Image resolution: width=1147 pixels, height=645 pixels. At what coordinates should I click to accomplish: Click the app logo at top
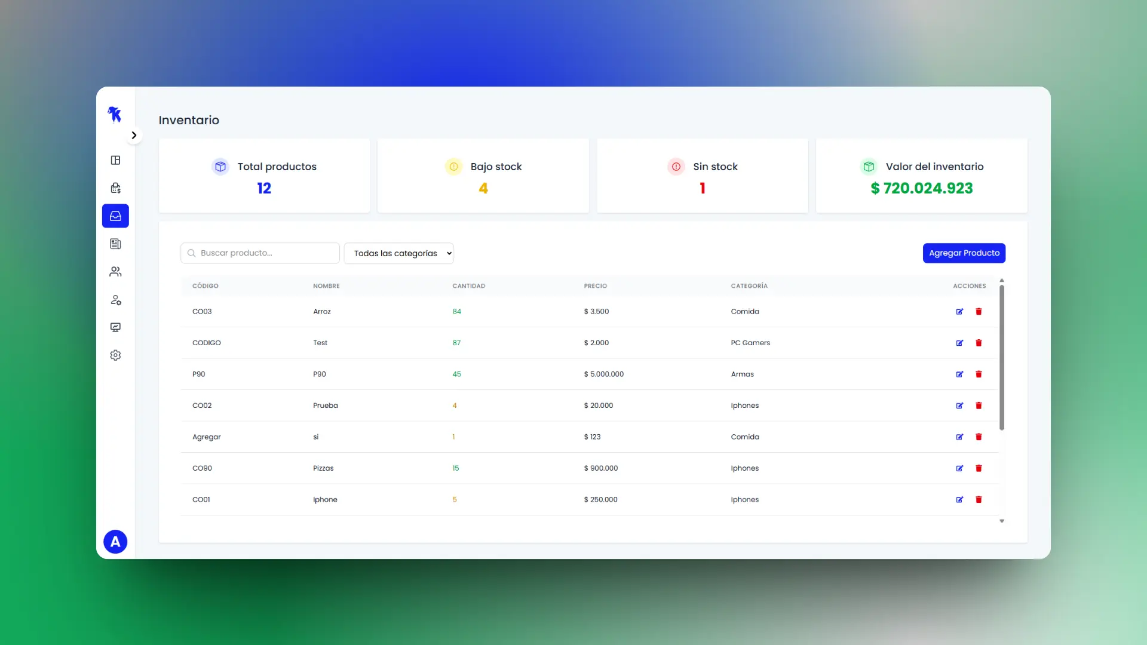point(115,113)
